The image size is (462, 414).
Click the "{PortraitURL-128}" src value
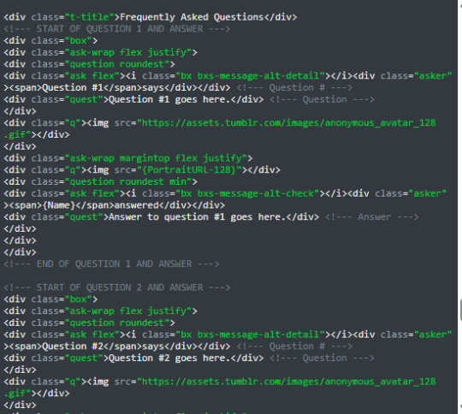pos(189,169)
